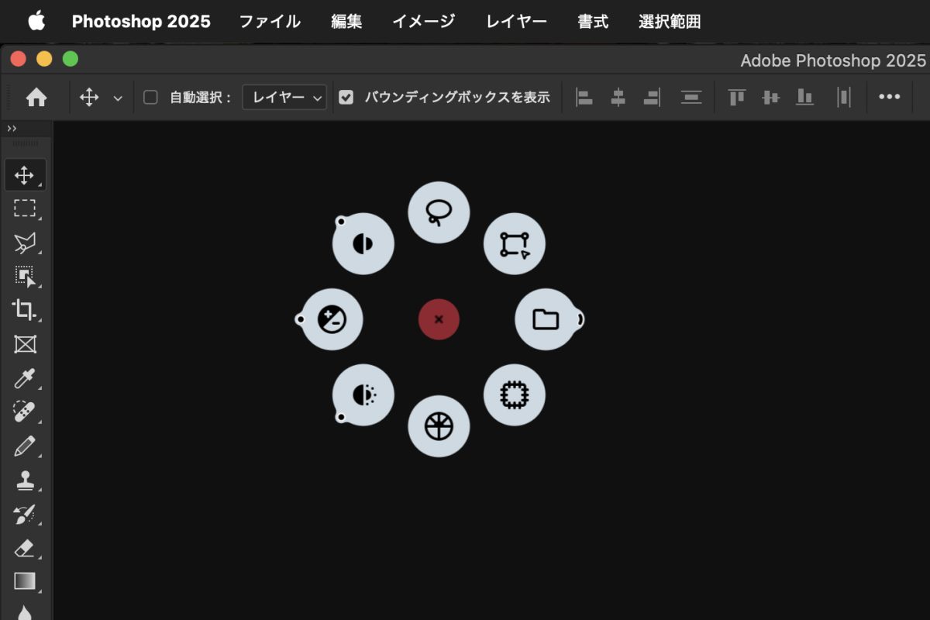Expand the toolbar with double-arrow icon
This screenshot has width=930, height=620.
(x=12, y=129)
